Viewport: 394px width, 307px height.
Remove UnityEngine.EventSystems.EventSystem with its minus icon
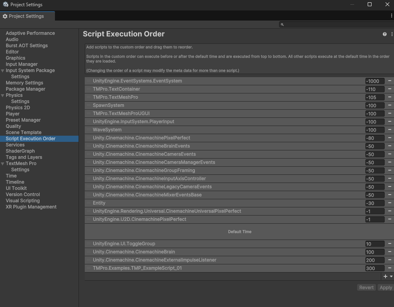389,81
